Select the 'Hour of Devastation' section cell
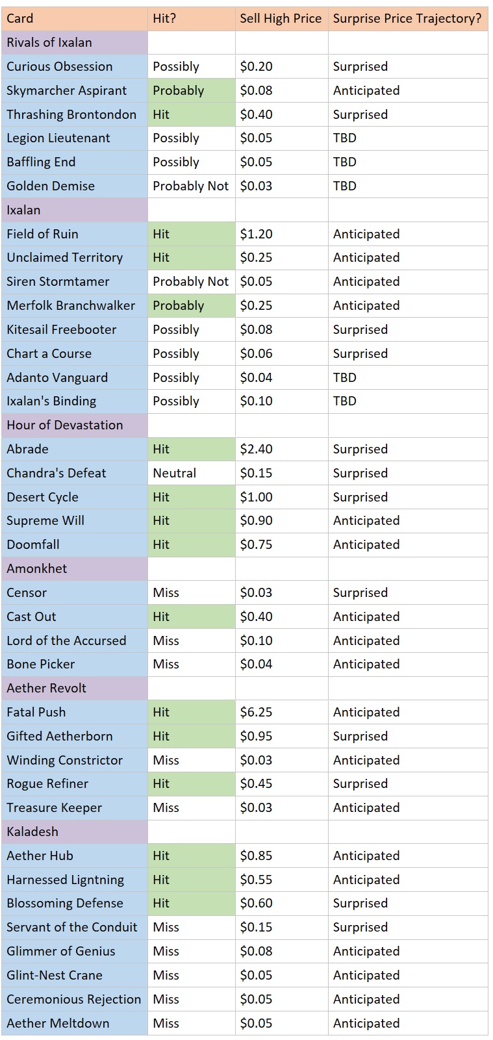 tap(75, 425)
